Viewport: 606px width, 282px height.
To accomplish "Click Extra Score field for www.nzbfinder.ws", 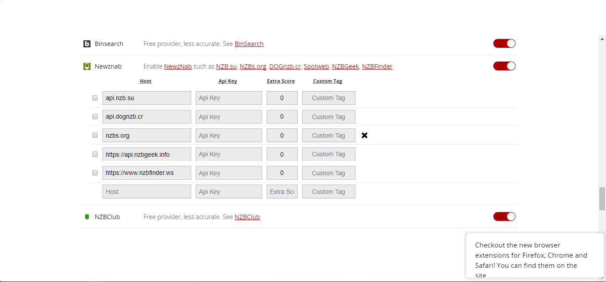I will (x=282, y=173).
